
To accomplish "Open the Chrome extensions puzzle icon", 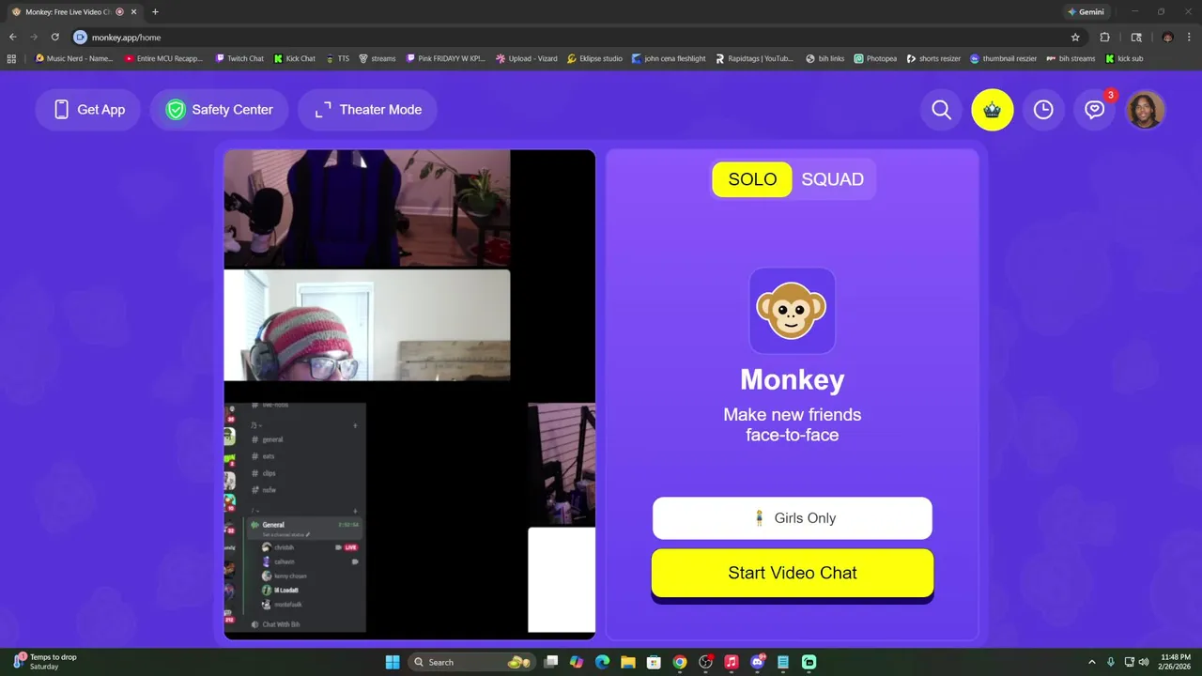I will pyautogui.click(x=1104, y=37).
